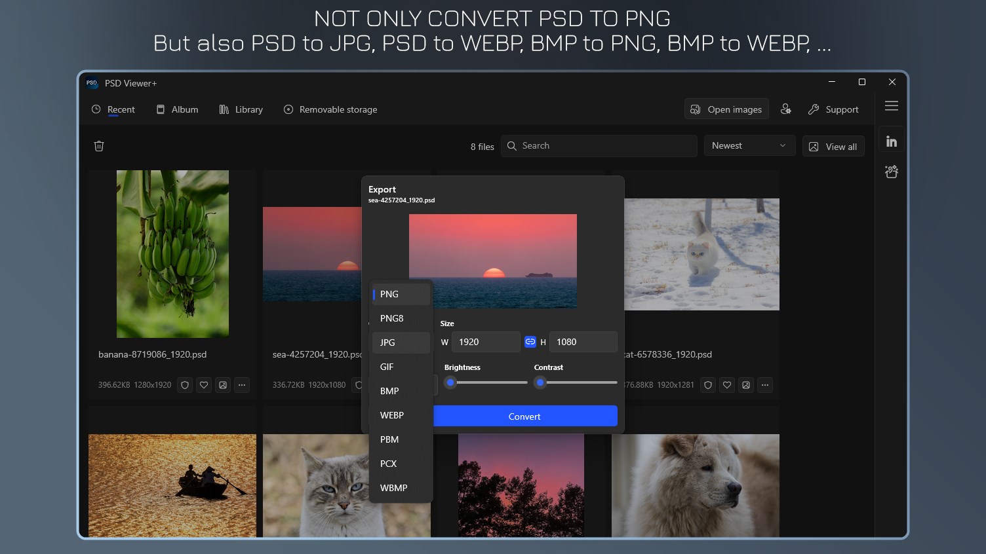Click the Search input field

[599, 146]
